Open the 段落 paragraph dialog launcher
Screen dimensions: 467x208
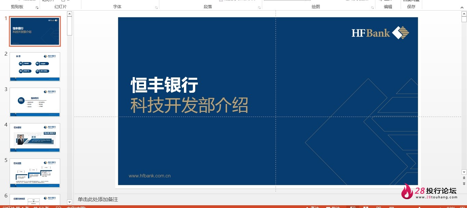(x=259, y=7)
